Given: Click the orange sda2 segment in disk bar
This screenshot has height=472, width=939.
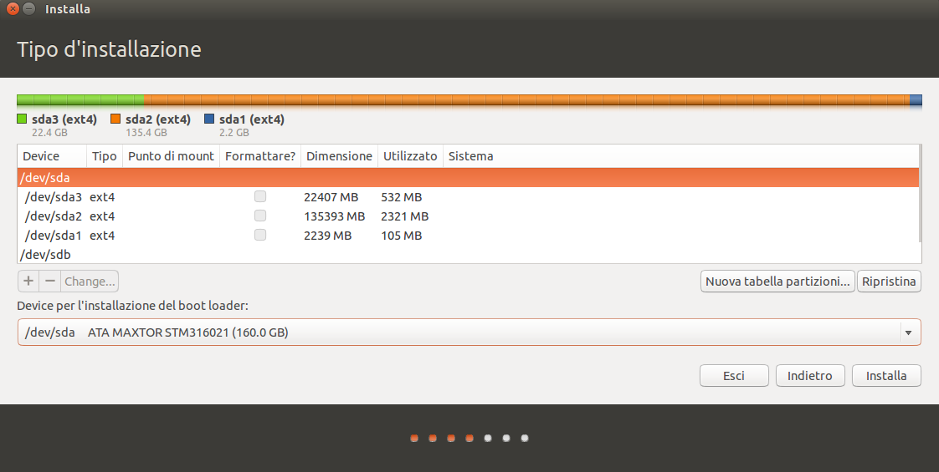Looking at the screenshot, I should [526, 99].
